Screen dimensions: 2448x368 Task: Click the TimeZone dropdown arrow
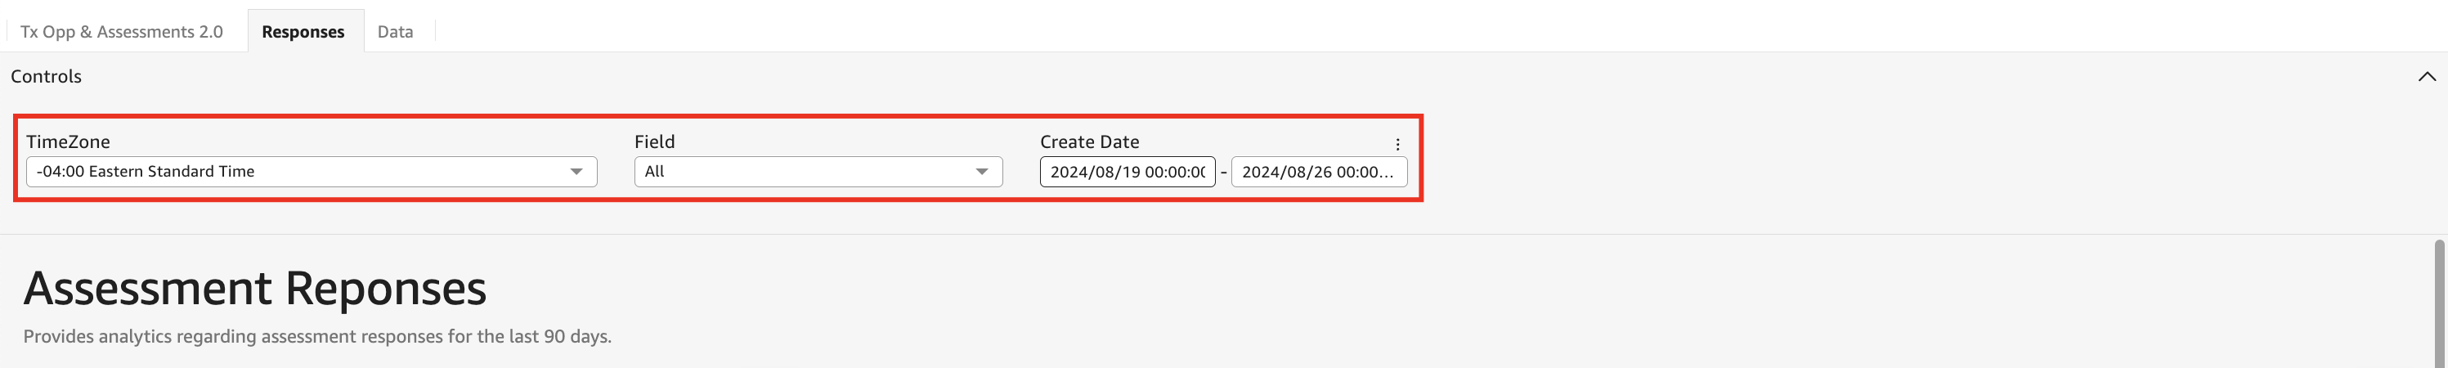pyautogui.click(x=576, y=172)
